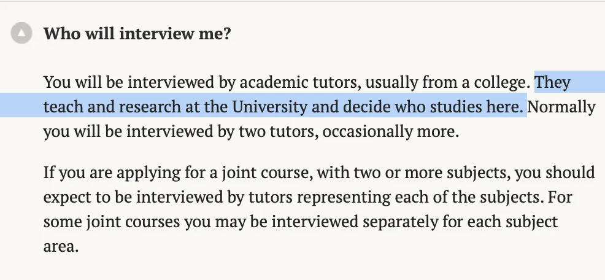Click 'If you are applying' sentence start
This screenshot has height=280, width=605.
[x=101, y=173]
